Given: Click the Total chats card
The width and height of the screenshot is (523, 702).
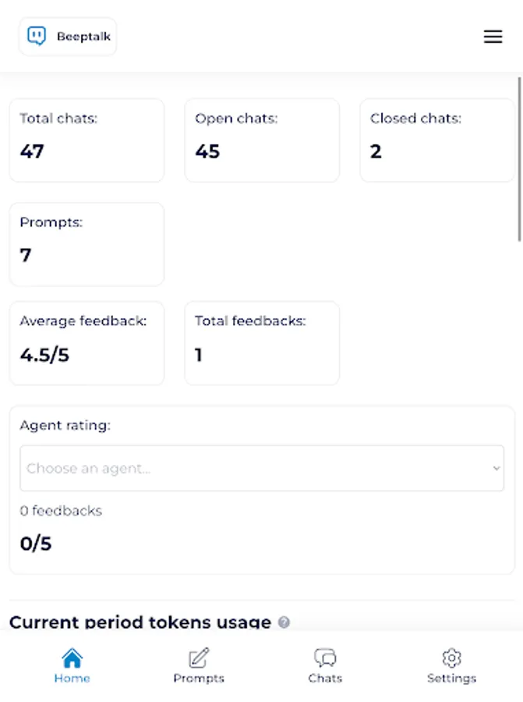Looking at the screenshot, I should [87, 140].
